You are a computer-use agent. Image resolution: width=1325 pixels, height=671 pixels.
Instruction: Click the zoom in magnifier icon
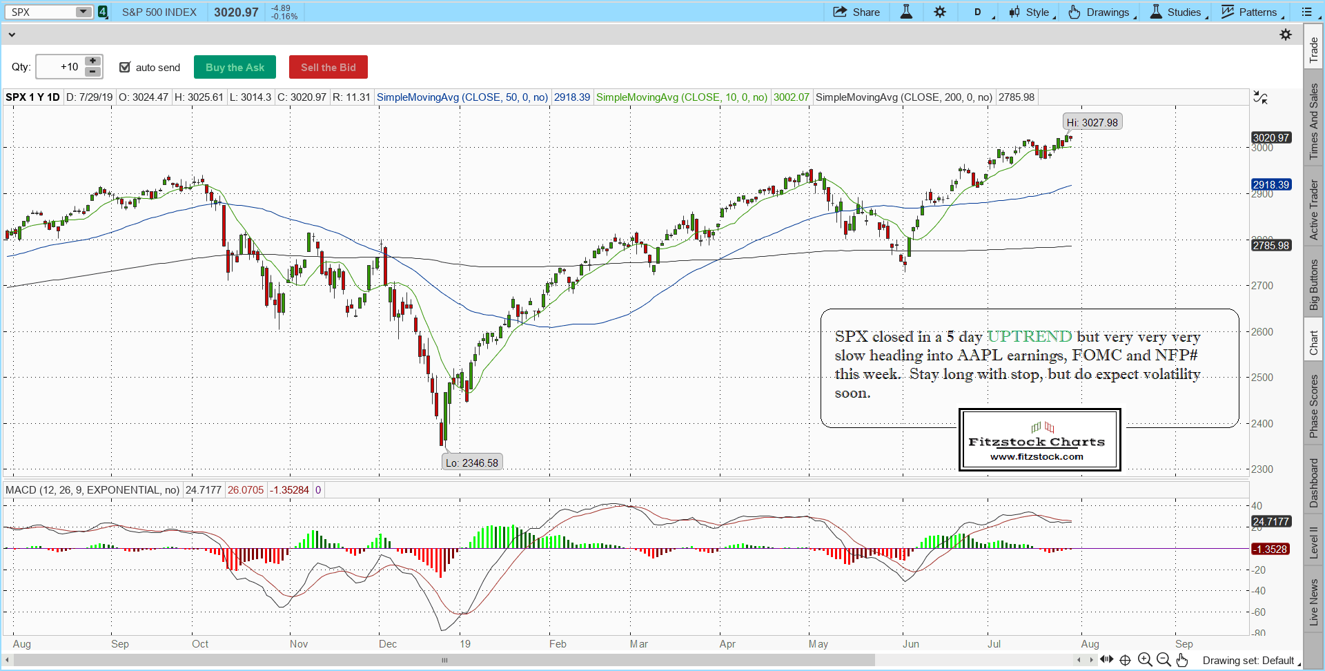coord(1144,660)
